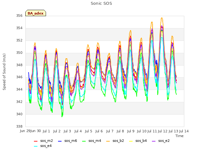Screen dimensions: 203x152
Task: Click the Jul 2 x-axis date label
Action: (x=57, y=131)
